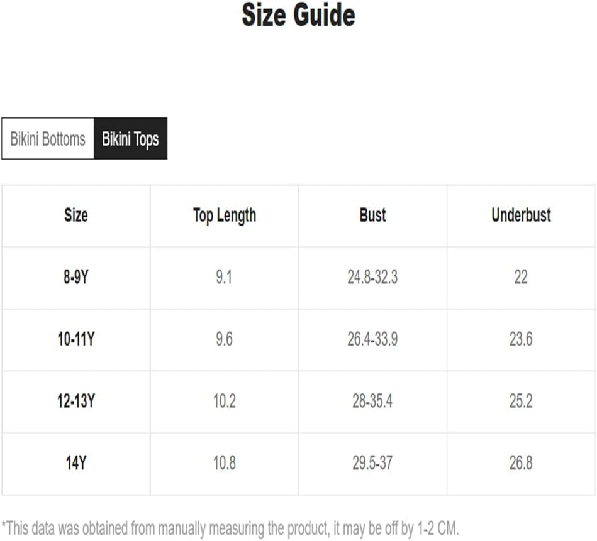The height and width of the screenshot is (541, 597).
Task: Select the Bikini Tops tab
Action: [131, 139]
